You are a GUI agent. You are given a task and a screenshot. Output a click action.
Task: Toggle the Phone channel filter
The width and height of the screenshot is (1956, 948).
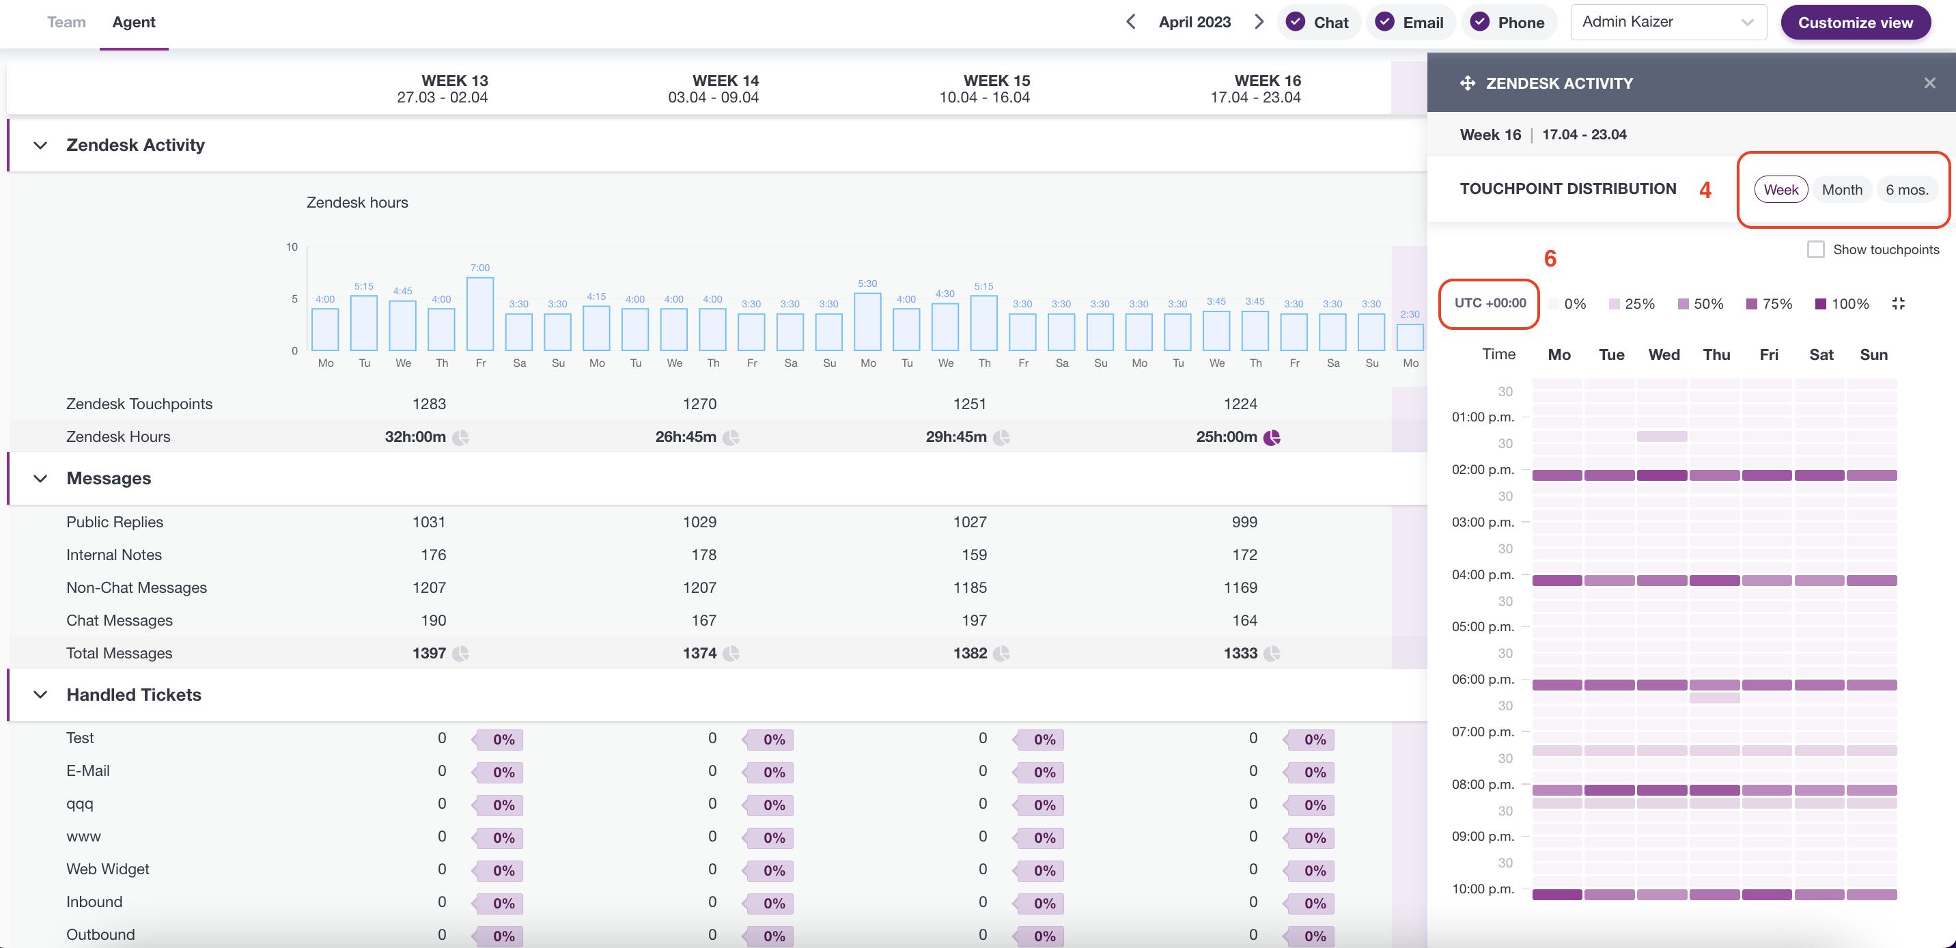click(1508, 22)
